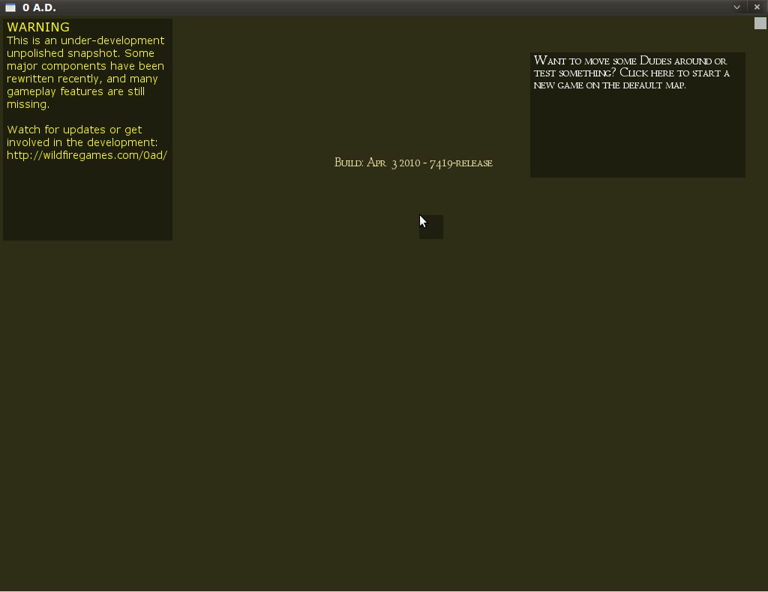Click the small dark square below build text

pos(431,227)
